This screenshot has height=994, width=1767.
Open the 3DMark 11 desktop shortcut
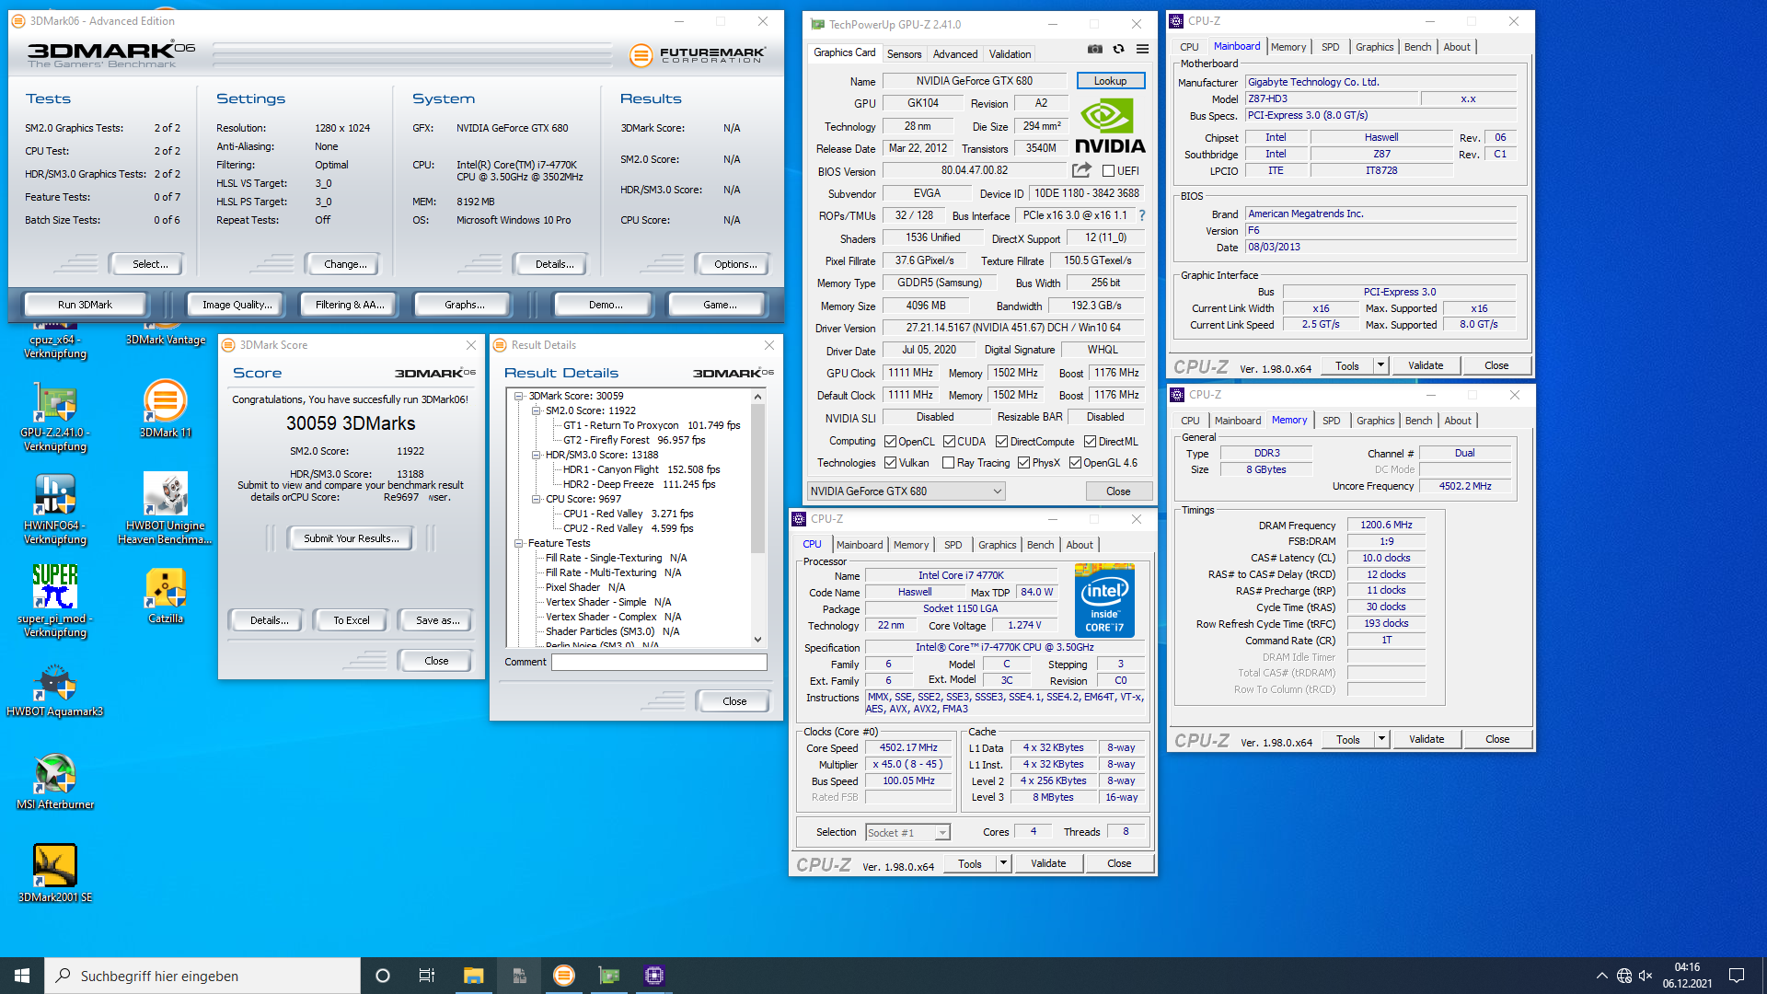(166, 409)
